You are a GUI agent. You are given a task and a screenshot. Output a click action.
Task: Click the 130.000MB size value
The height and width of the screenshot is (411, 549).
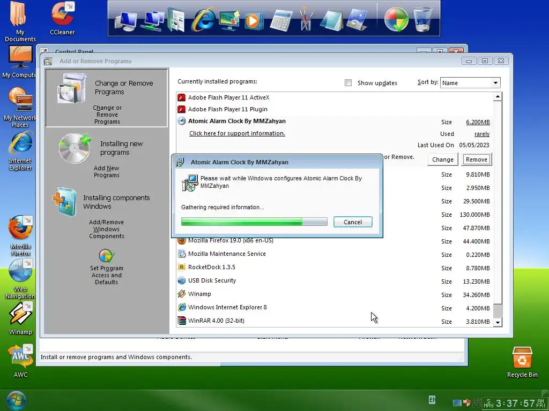(x=474, y=215)
